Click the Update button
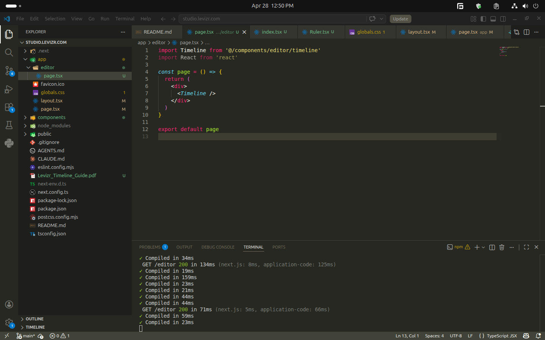Image resolution: width=545 pixels, height=340 pixels. 400,19
